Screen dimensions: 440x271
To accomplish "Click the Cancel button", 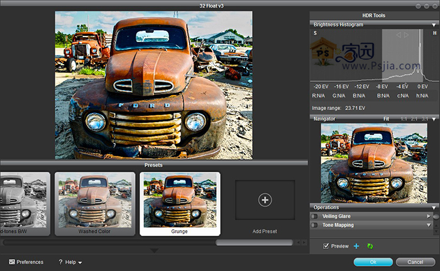I will click(415, 262).
